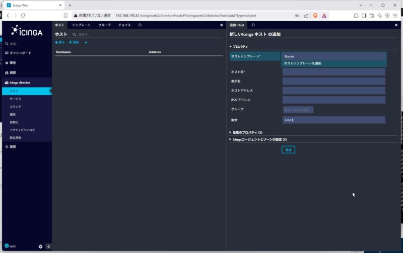Close the 追加: Host column
Image resolution: width=403 pixels, height=253 pixels.
[x=396, y=25]
